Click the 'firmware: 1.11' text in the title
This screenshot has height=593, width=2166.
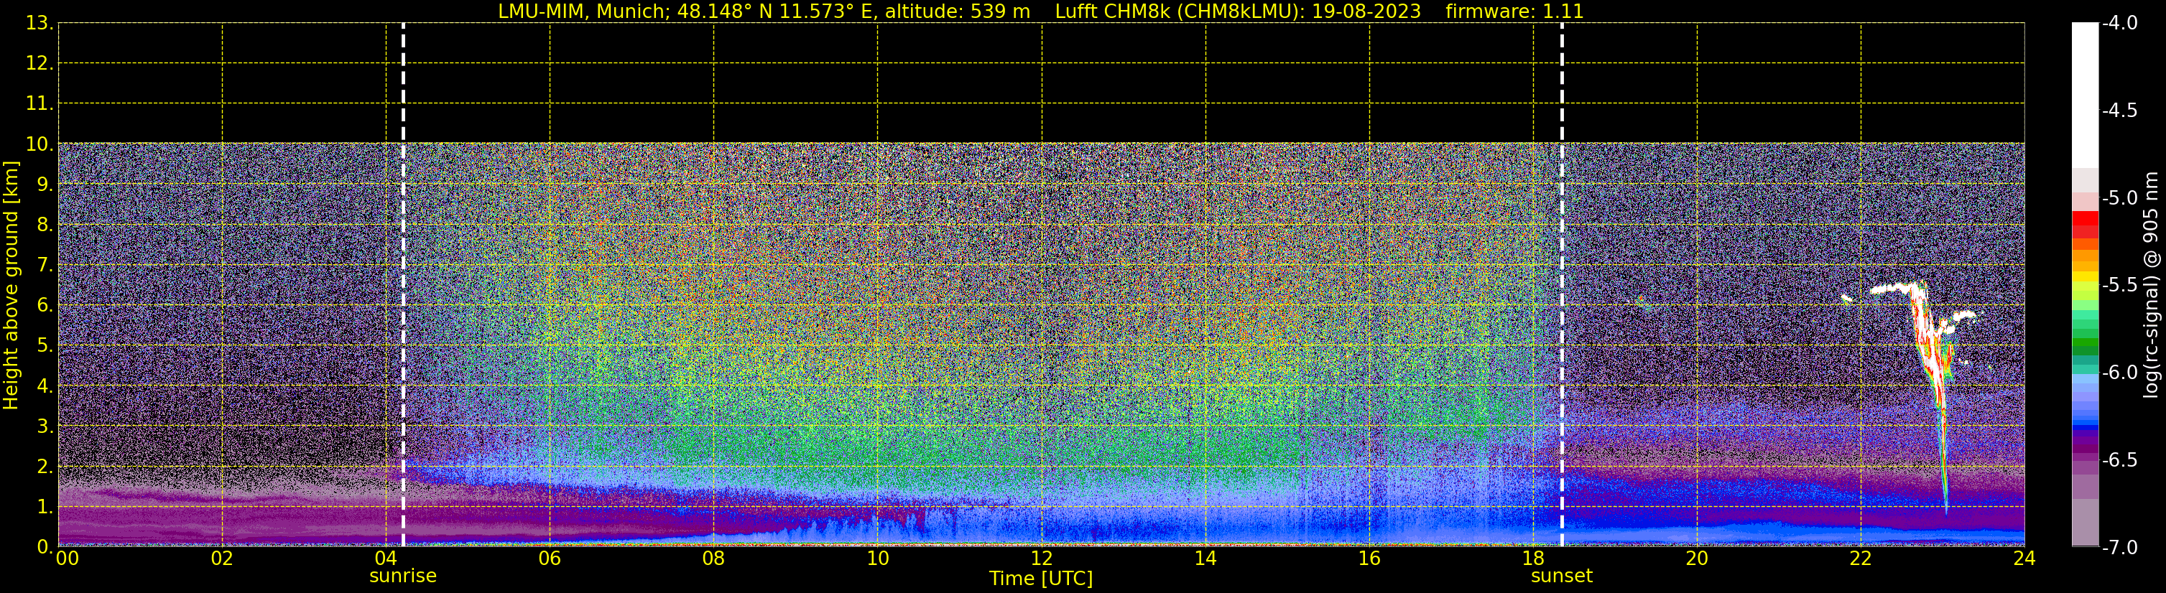pyautogui.click(x=1514, y=11)
